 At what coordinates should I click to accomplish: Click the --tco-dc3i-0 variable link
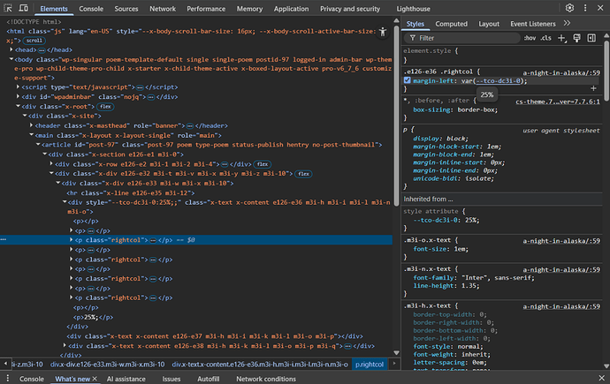(x=500, y=80)
